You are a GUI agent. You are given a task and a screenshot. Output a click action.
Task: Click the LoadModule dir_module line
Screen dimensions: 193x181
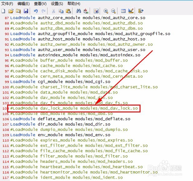click(x=60, y=124)
